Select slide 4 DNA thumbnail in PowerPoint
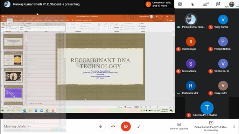Screen dimensions: 239x134 [x=13, y=92]
